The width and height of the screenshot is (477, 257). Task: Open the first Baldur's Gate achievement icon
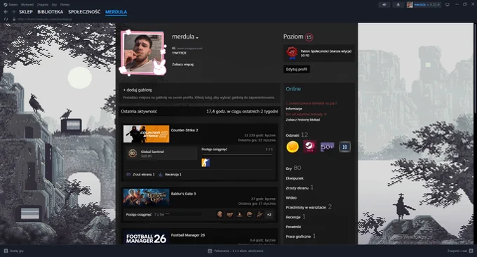tap(220, 214)
